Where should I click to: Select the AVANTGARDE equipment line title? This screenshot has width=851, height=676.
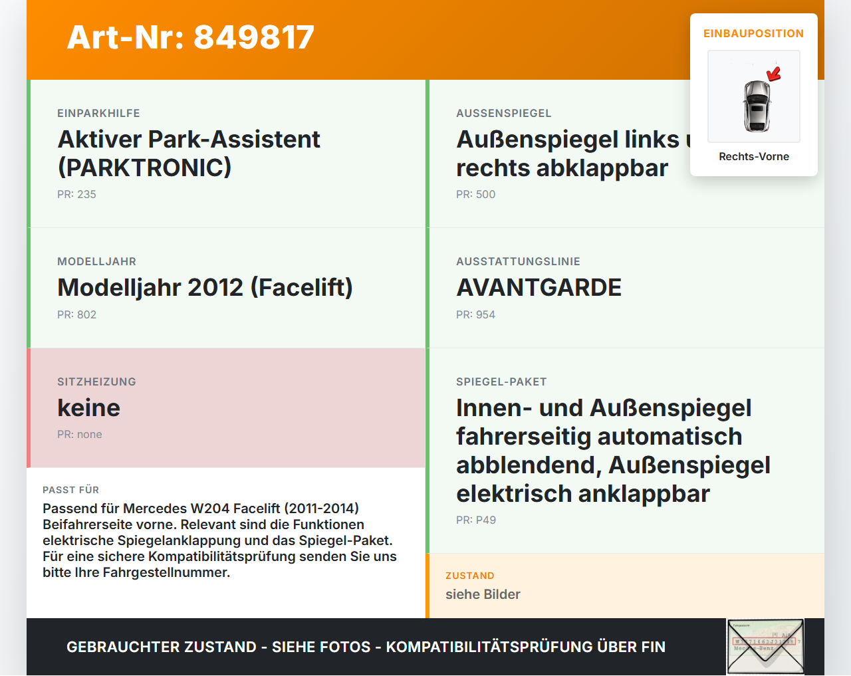tap(539, 288)
